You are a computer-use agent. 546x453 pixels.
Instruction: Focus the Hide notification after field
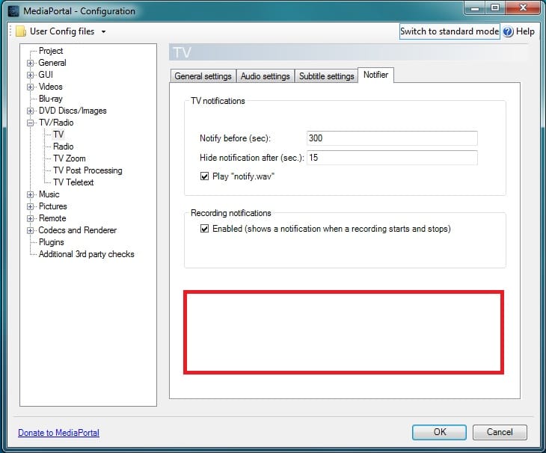391,158
